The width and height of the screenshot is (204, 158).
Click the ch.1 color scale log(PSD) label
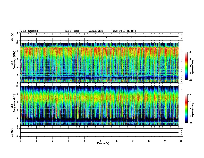point(193,67)
